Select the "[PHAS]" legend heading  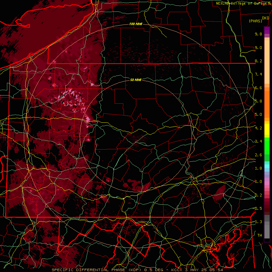coord(255,21)
